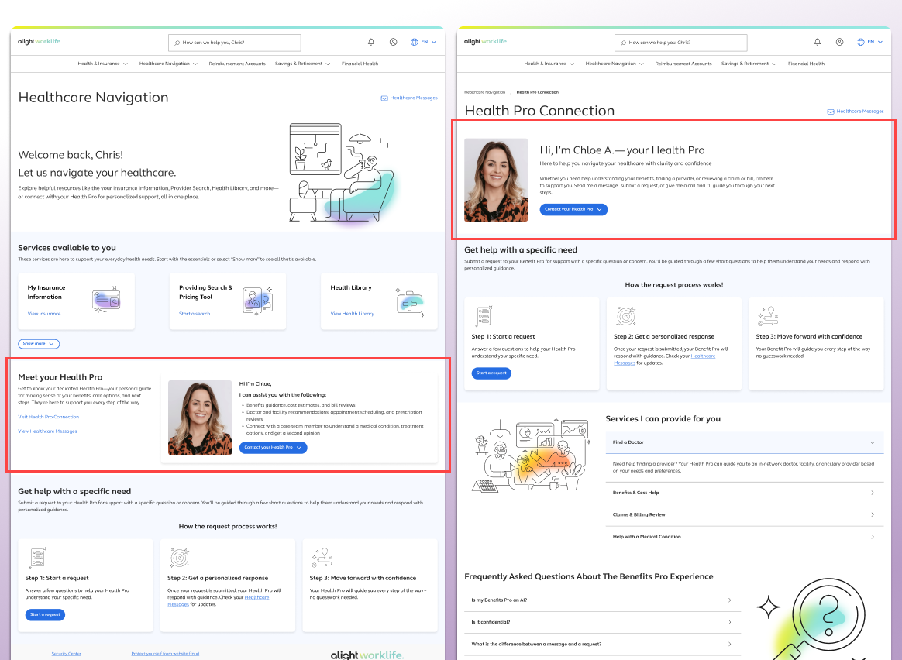Screen dimensions: 902x660
Task: Select Reimbursement Accounts on the Health Pro Connection page
Action: (x=683, y=64)
